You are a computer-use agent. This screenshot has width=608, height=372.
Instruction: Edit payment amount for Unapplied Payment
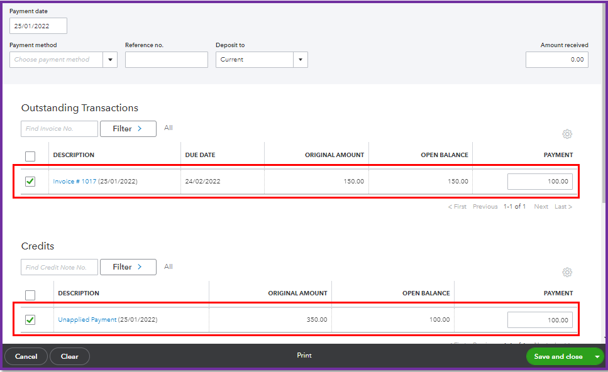coord(539,320)
